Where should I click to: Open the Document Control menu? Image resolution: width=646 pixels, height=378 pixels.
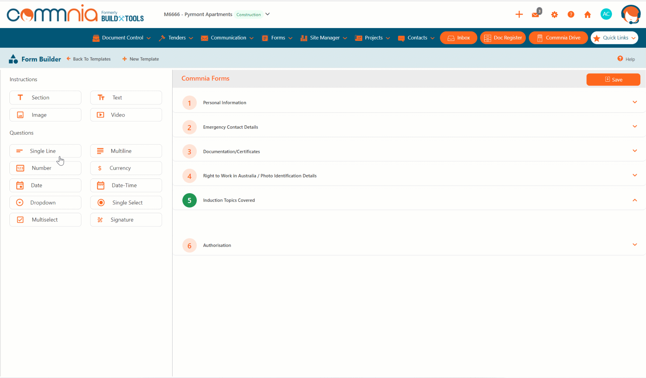[121, 37]
